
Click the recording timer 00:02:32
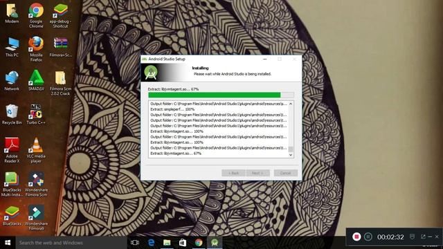[x=390, y=237]
